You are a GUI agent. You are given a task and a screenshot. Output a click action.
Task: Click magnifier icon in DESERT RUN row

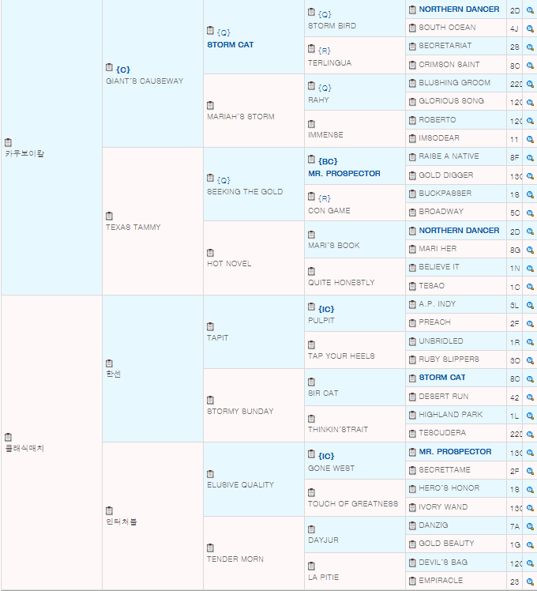(530, 397)
